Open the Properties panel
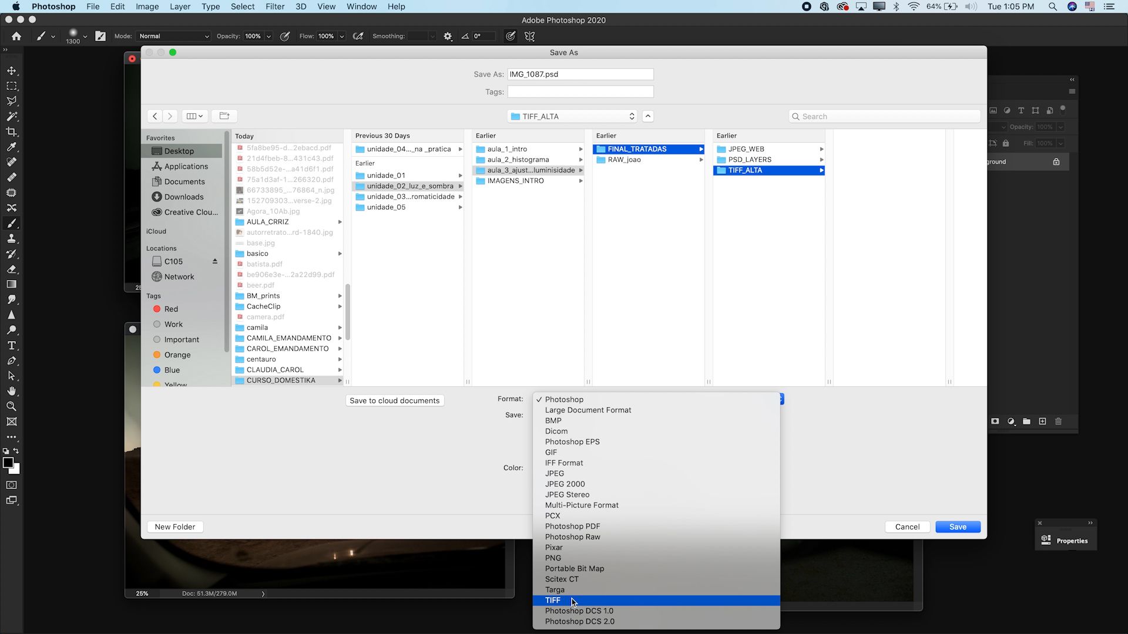 click(1072, 540)
